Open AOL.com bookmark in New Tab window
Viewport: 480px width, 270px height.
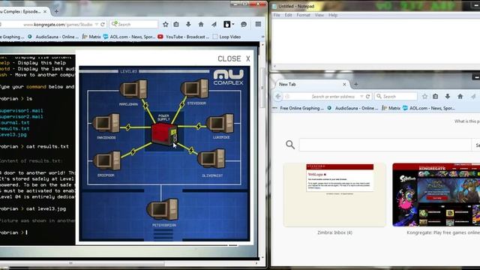point(429,108)
